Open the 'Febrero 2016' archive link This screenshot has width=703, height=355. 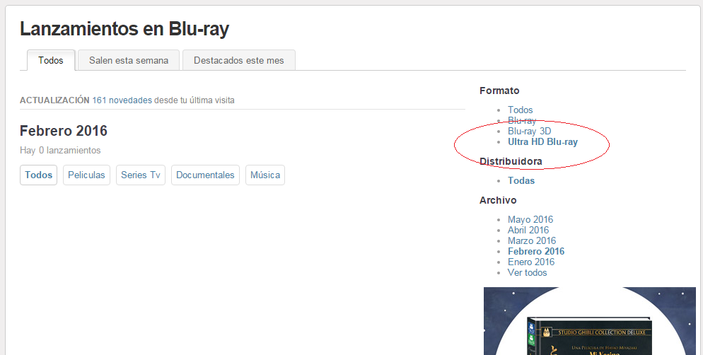[x=536, y=251]
